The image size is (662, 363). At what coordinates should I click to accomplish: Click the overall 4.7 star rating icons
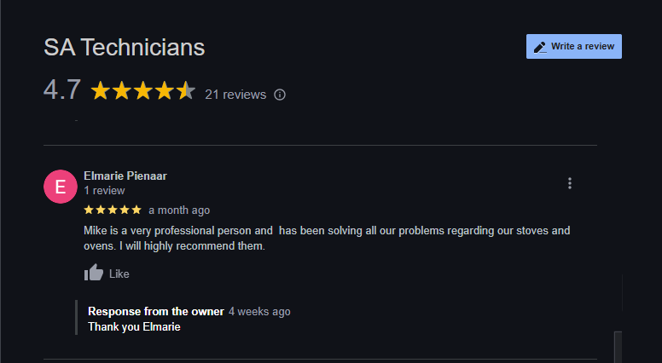[143, 91]
